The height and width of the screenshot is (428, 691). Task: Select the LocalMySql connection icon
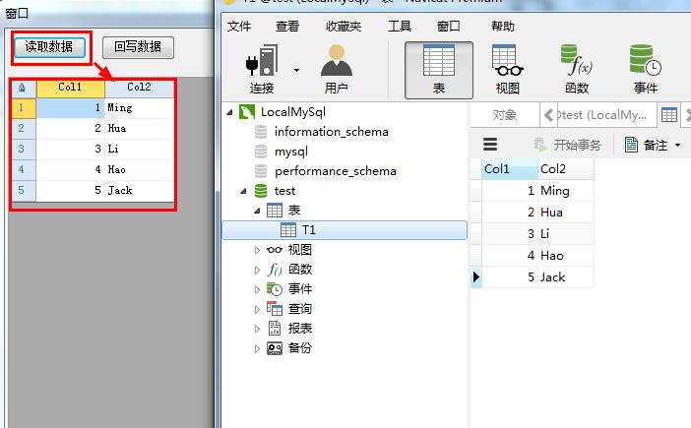(x=247, y=112)
